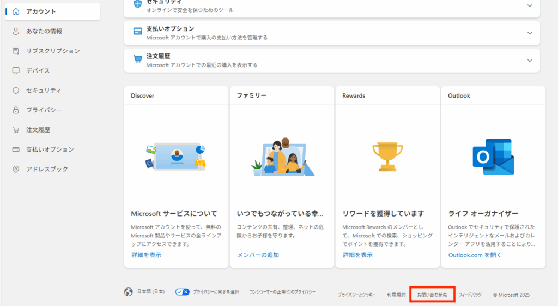
Task: Click the shield icon for セキュリティ in sidebar
Action: [16, 91]
